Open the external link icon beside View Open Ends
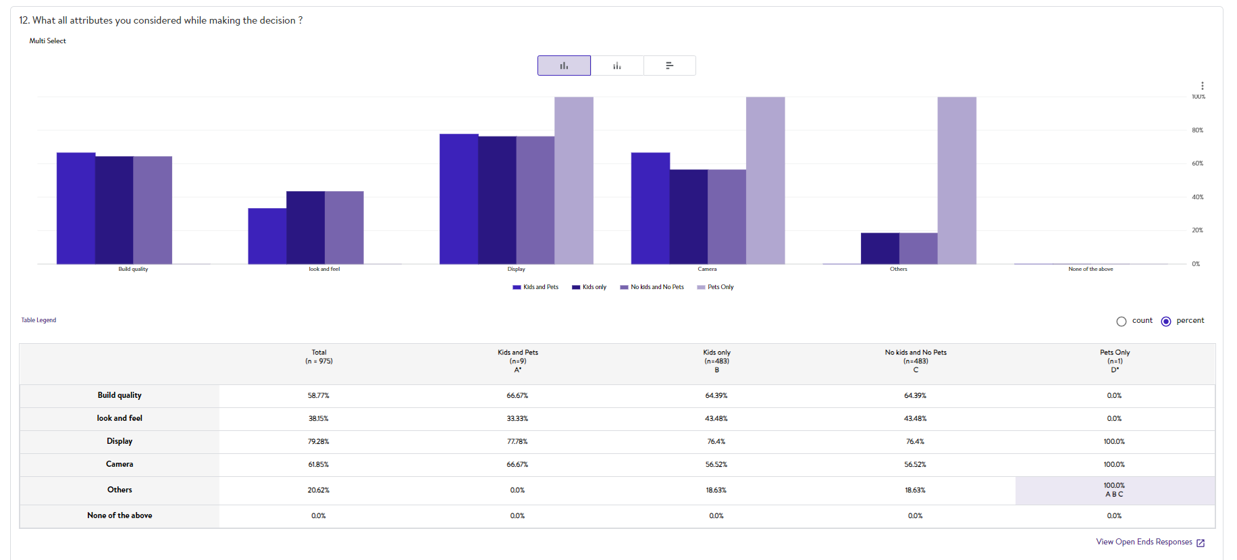Screen dimensions: 1237x560 click(x=1201, y=542)
